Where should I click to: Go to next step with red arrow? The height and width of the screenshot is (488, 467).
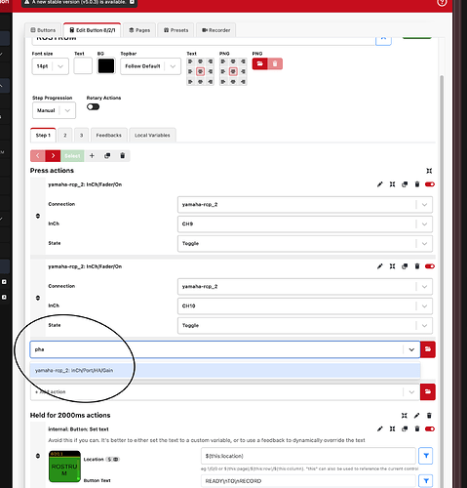tap(53, 156)
